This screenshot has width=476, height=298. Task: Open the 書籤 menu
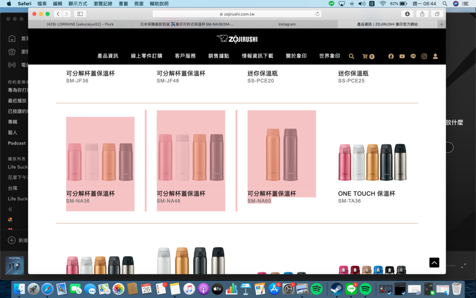click(x=123, y=4)
